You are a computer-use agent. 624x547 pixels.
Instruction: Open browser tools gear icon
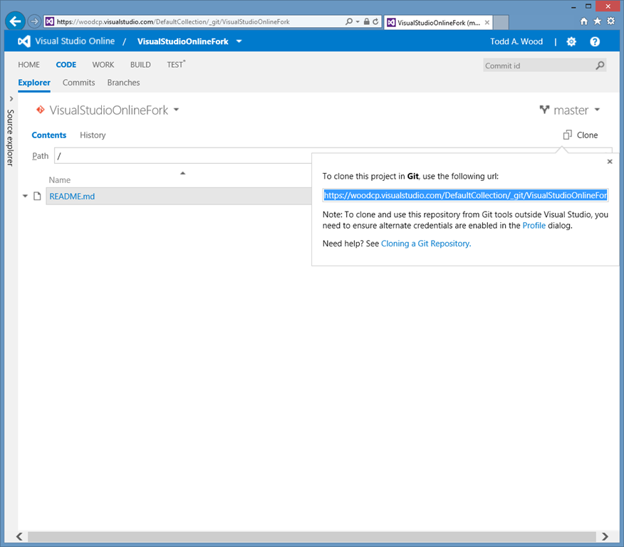611,21
